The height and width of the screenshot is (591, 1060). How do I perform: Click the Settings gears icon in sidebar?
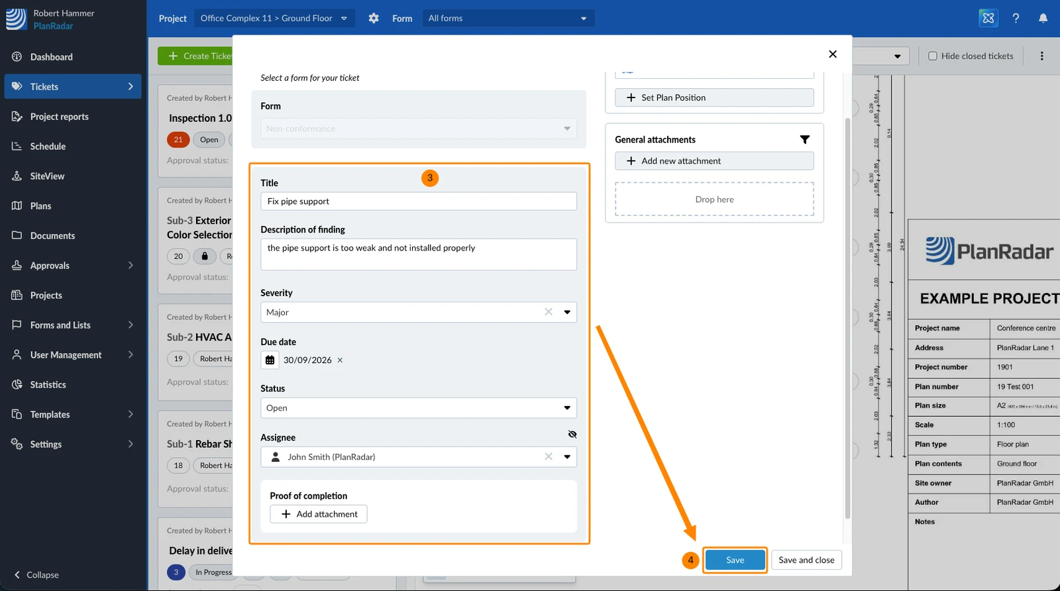pos(17,445)
